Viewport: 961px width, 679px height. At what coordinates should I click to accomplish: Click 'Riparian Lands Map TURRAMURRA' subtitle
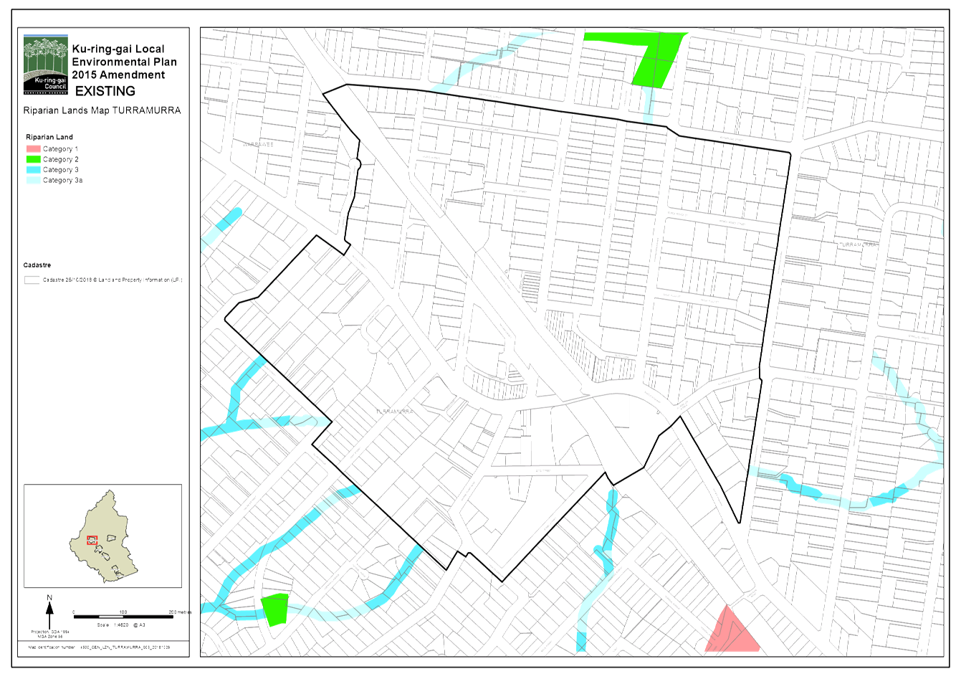102,110
